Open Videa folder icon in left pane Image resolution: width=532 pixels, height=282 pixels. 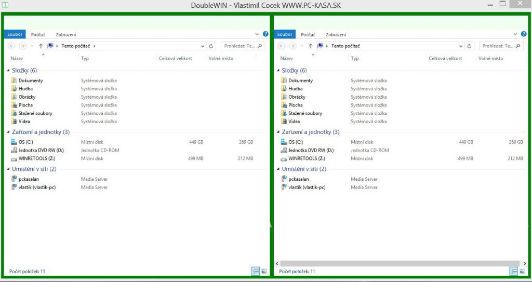point(14,121)
